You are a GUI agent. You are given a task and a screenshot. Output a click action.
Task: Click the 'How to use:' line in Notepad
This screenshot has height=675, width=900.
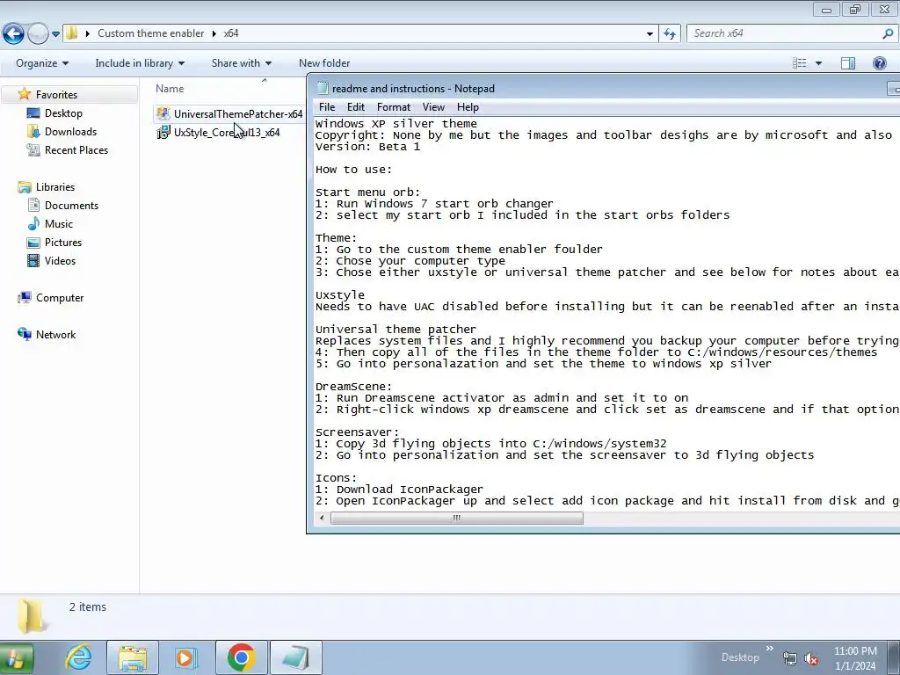pyautogui.click(x=353, y=170)
